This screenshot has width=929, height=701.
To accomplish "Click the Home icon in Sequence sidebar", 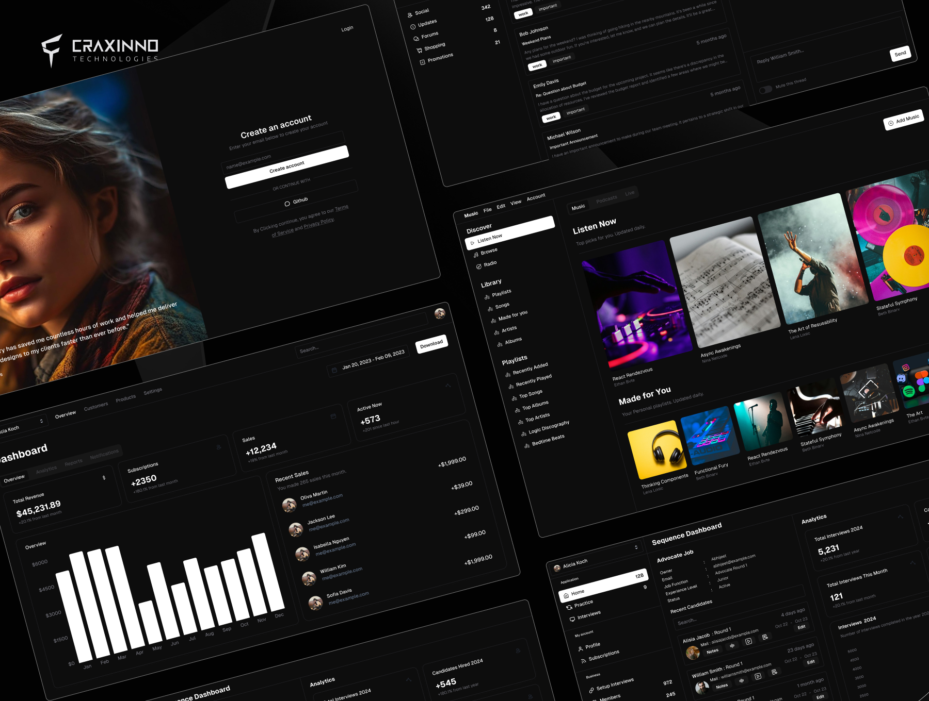I will pyautogui.click(x=566, y=595).
